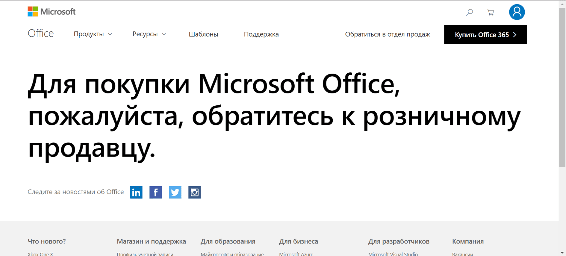Click the user account avatar icon

tap(517, 12)
